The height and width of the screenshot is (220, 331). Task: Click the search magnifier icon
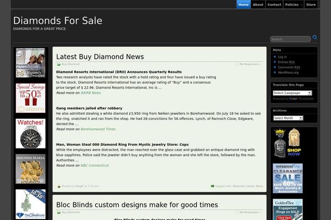coord(315,37)
